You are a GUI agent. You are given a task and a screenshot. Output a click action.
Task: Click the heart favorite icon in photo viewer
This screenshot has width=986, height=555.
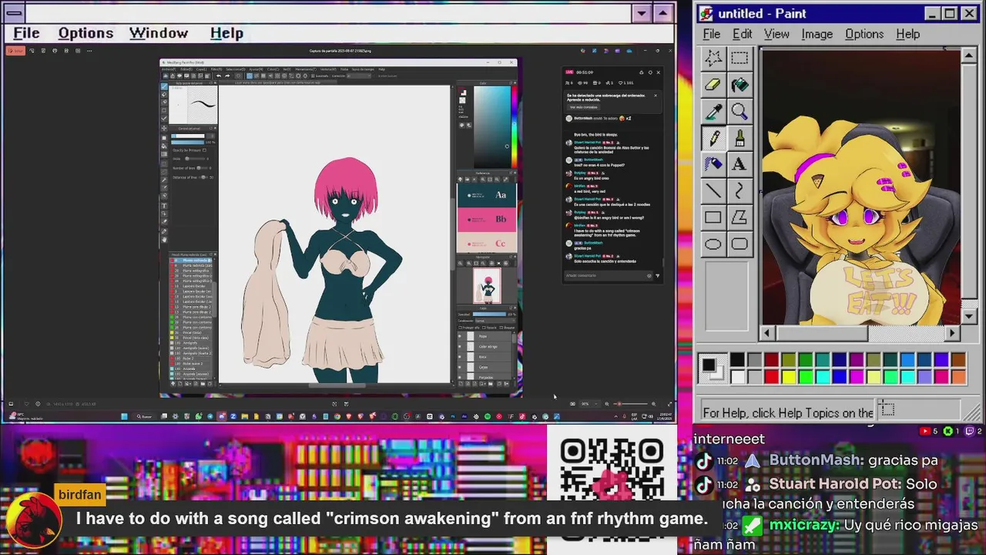pyautogui.click(x=25, y=403)
